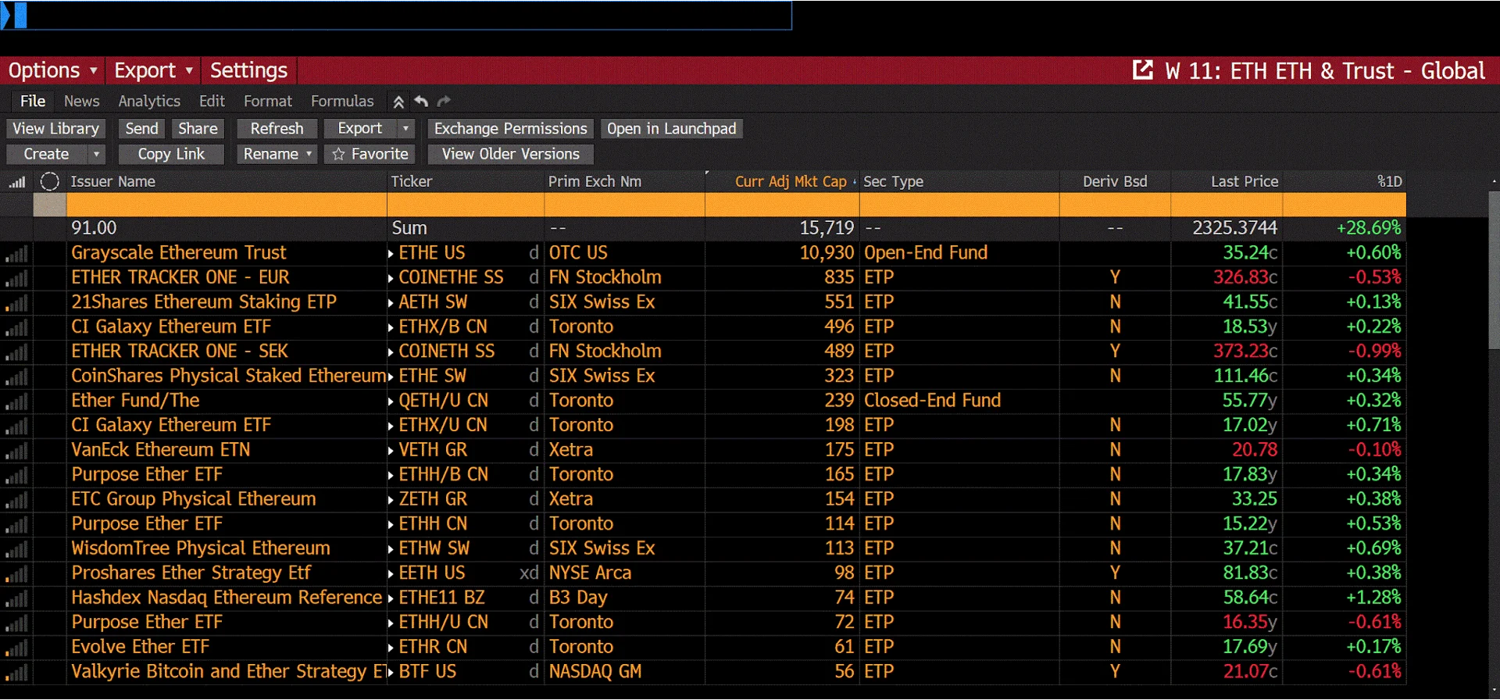The width and height of the screenshot is (1500, 700).
Task: Click signal bars icon for Ether Fund/The
Action: pos(16,402)
